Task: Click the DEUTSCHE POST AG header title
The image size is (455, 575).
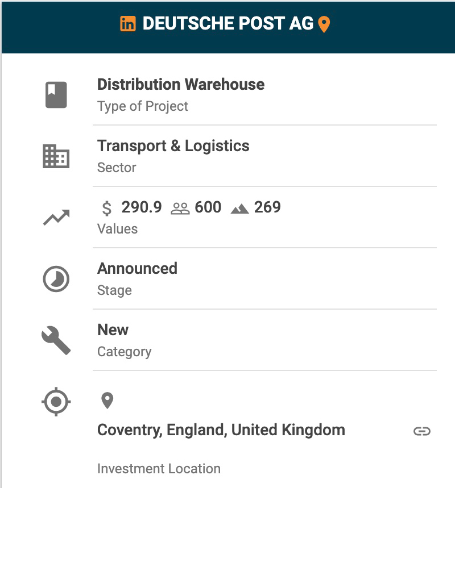Action: point(227,24)
